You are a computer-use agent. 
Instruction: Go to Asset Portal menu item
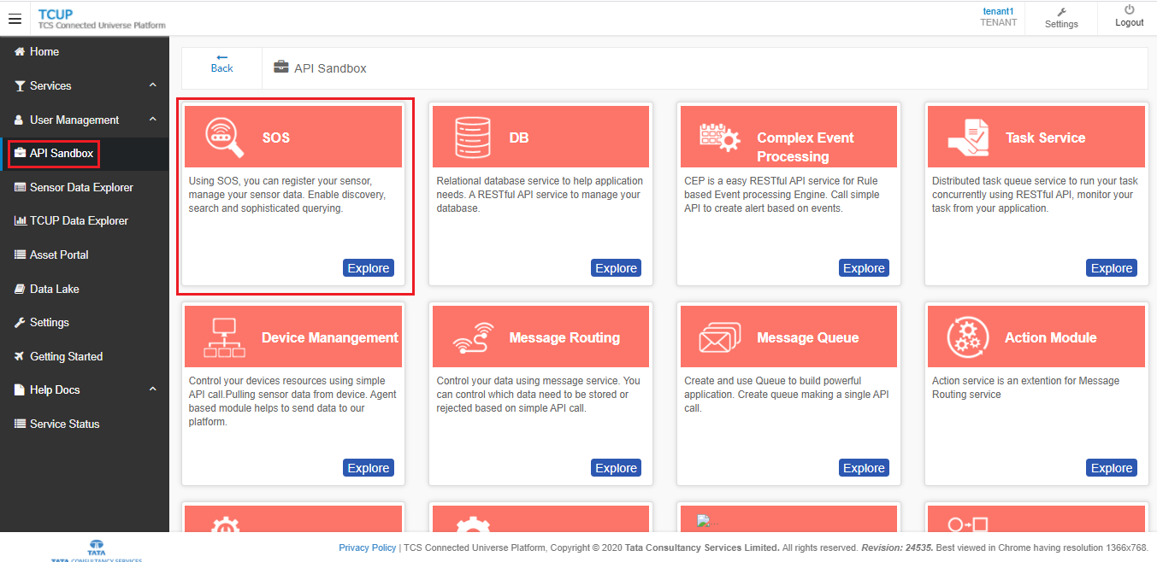click(x=85, y=255)
